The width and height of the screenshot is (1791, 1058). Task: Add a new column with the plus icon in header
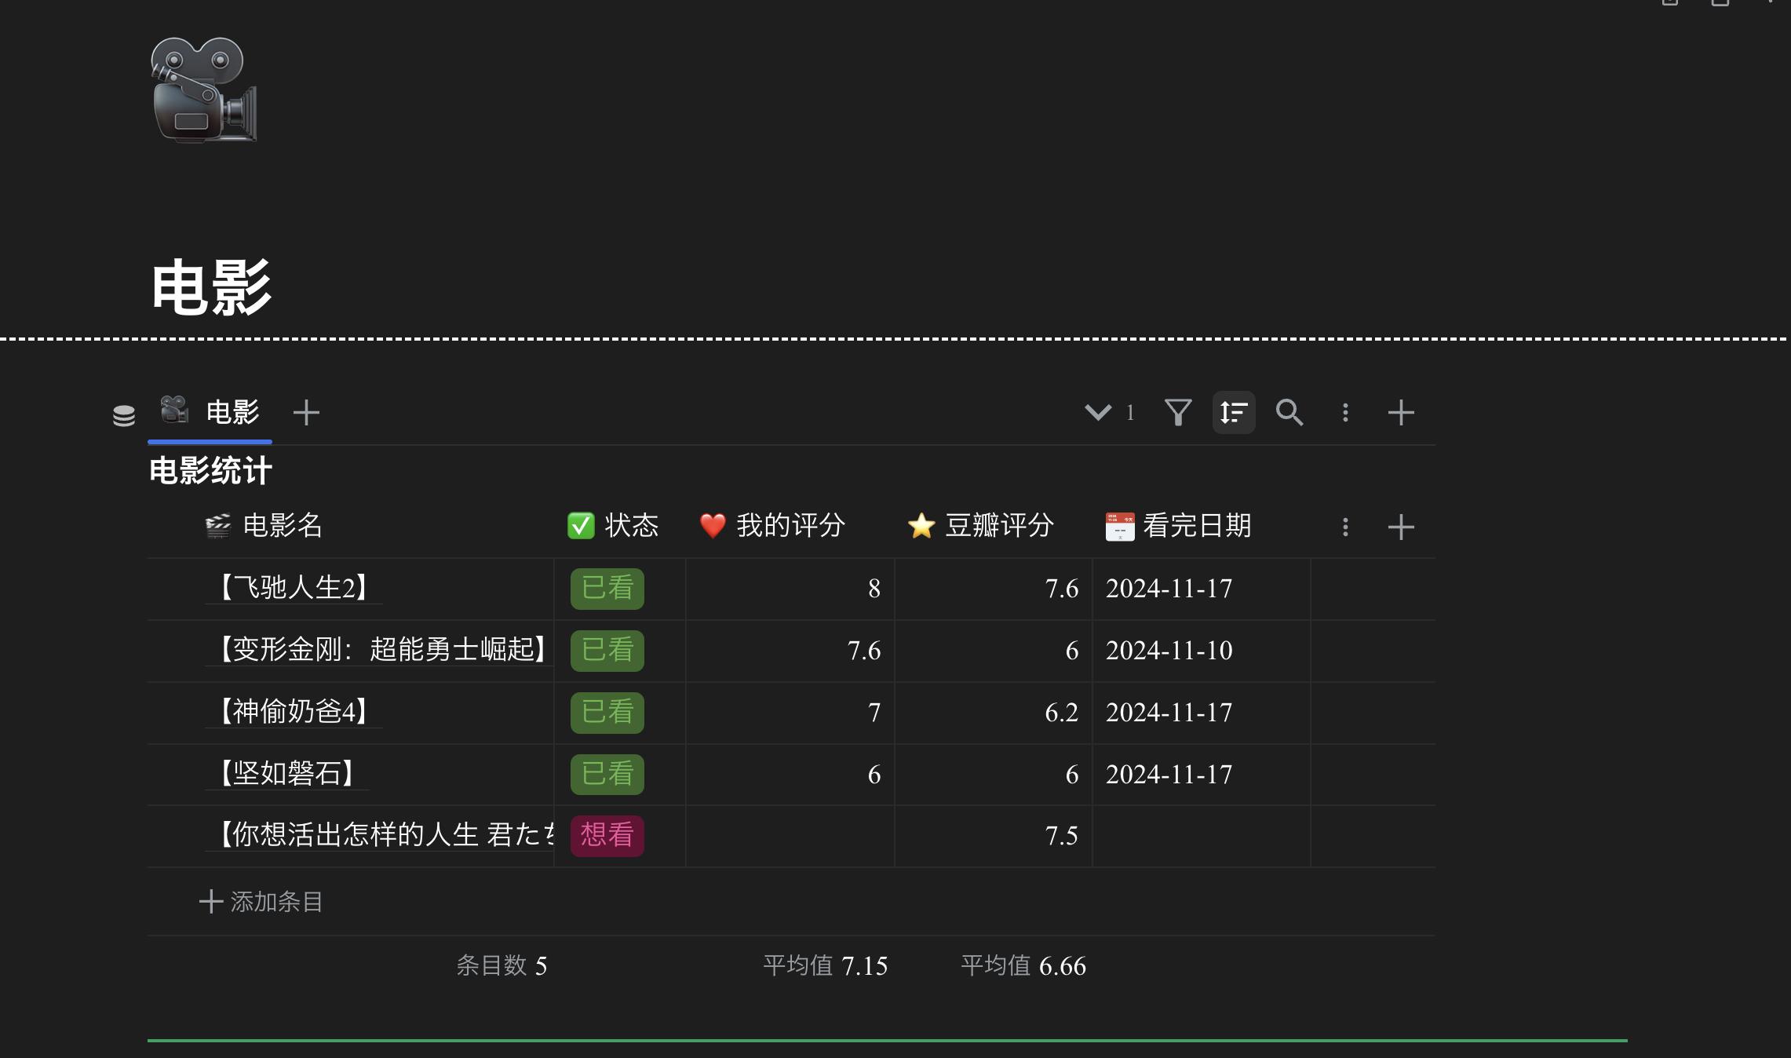[1402, 527]
